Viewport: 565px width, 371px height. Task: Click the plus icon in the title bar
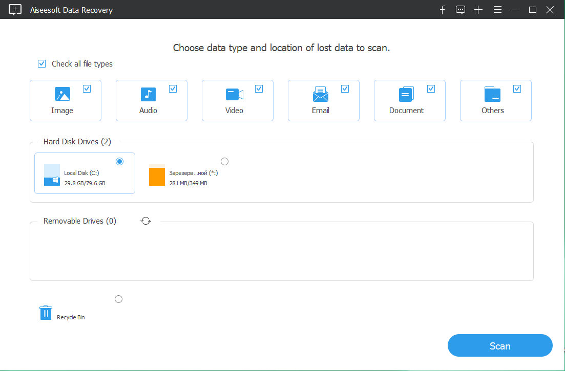click(x=478, y=9)
